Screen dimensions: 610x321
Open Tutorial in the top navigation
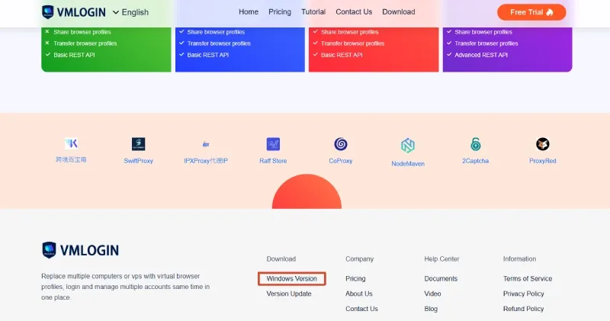313,11
